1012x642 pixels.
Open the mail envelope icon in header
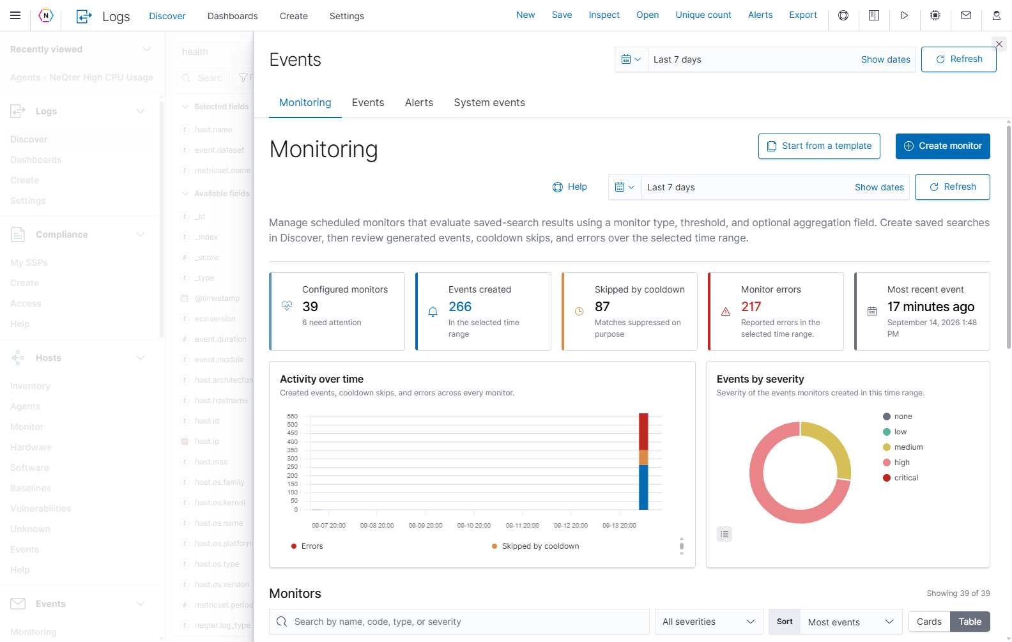coord(966,15)
